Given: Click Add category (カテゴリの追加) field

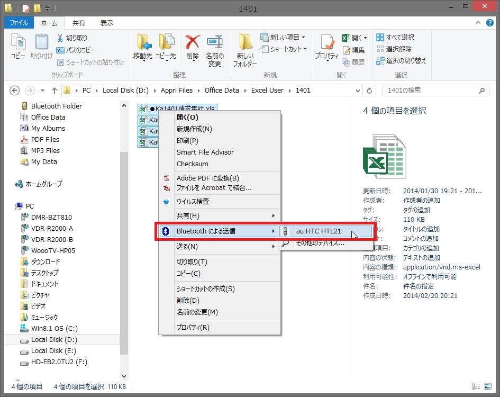Looking at the screenshot, I should [421, 248].
